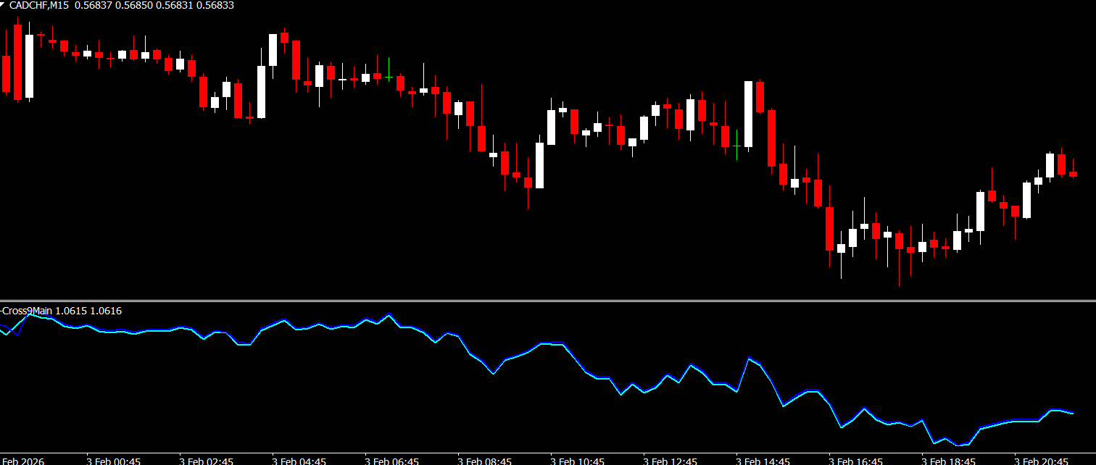
Task: Click the 3 Feb 20:45 time label
Action: [1040, 461]
